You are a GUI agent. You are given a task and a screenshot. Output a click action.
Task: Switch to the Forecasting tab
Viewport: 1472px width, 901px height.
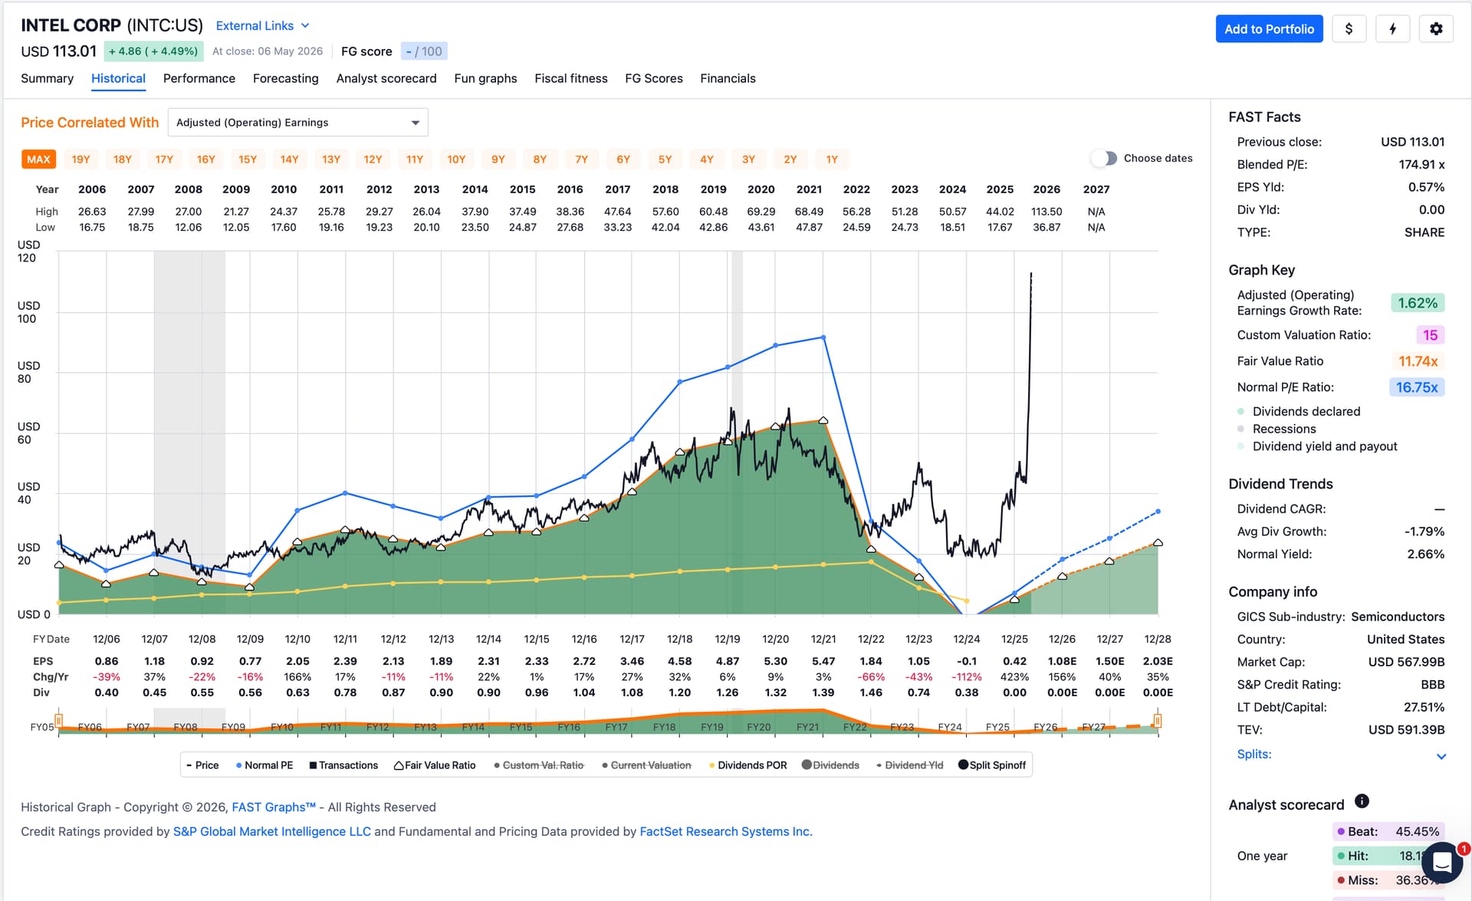[x=285, y=78]
